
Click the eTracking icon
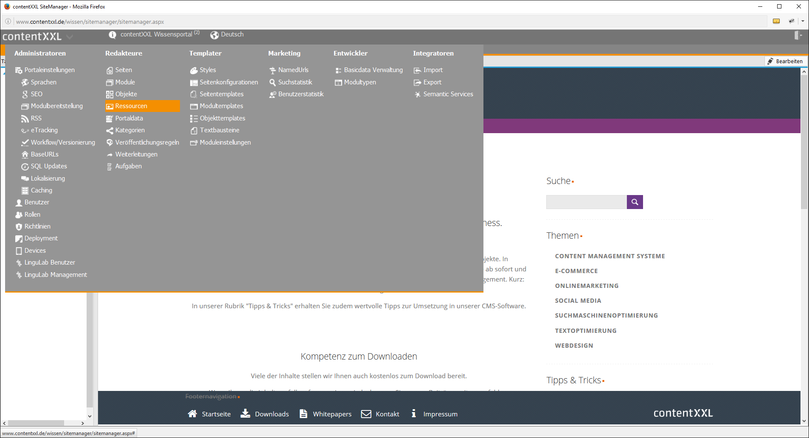(x=25, y=131)
